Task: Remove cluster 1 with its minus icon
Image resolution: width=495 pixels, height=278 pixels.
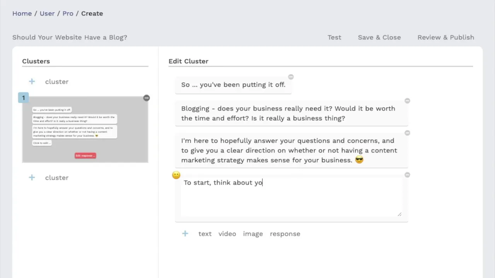Action: 146,98
